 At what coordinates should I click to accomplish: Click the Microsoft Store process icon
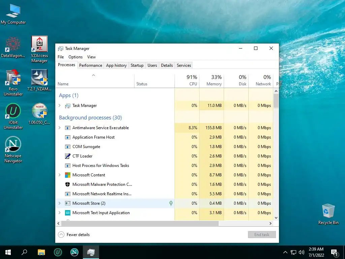tap(67, 203)
